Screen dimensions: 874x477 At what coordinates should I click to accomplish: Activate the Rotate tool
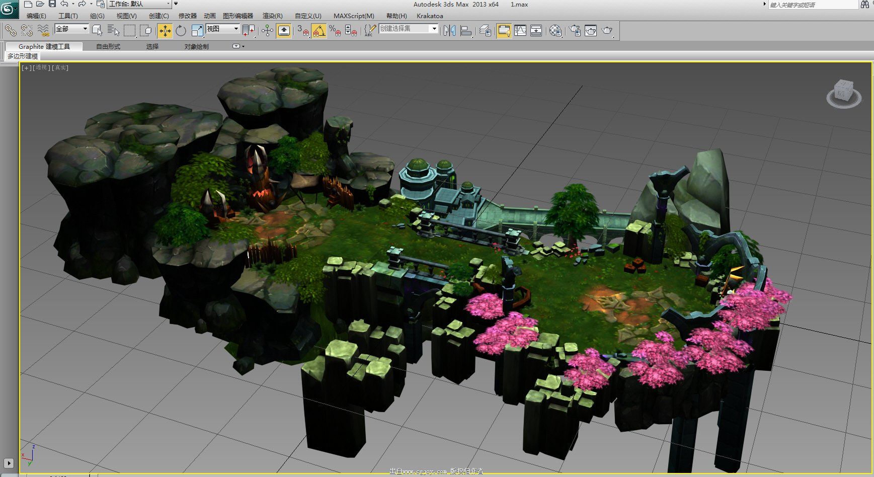[181, 31]
